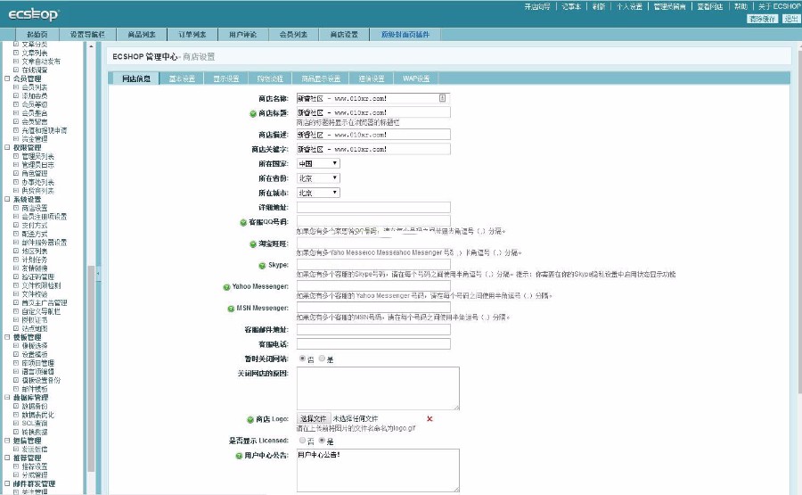The width and height of the screenshot is (802, 495).
Task: Click help icon beside 商店 Logo
Action: click(250, 420)
